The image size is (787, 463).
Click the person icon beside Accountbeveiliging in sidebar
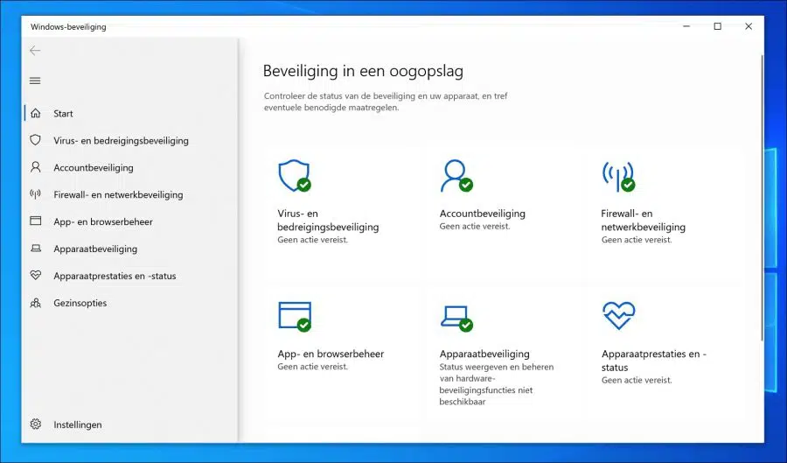click(x=36, y=167)
